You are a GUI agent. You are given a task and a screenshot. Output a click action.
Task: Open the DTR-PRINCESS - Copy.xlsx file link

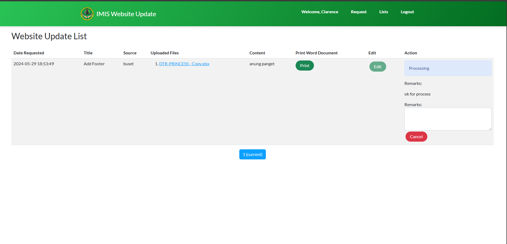click(x=184, y=64)
